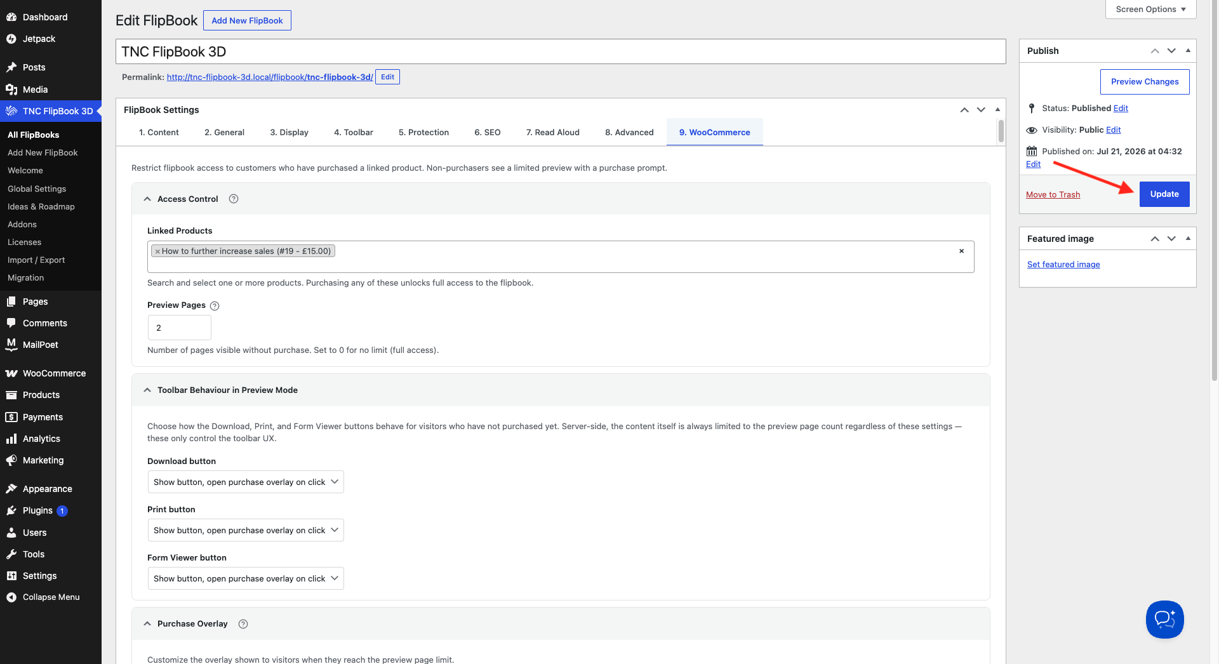Move Featured image panel up
This screenshot has width=1219, height=664.
[x=1155, y=239]
